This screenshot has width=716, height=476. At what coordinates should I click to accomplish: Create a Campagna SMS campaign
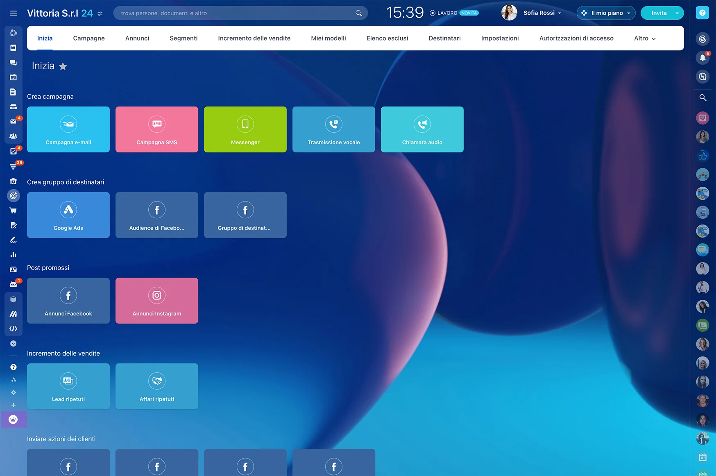click(x=157, y=129)
